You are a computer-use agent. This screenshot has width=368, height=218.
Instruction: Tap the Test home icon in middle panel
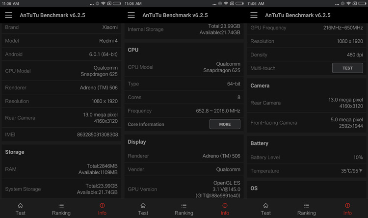coord(143,206)
